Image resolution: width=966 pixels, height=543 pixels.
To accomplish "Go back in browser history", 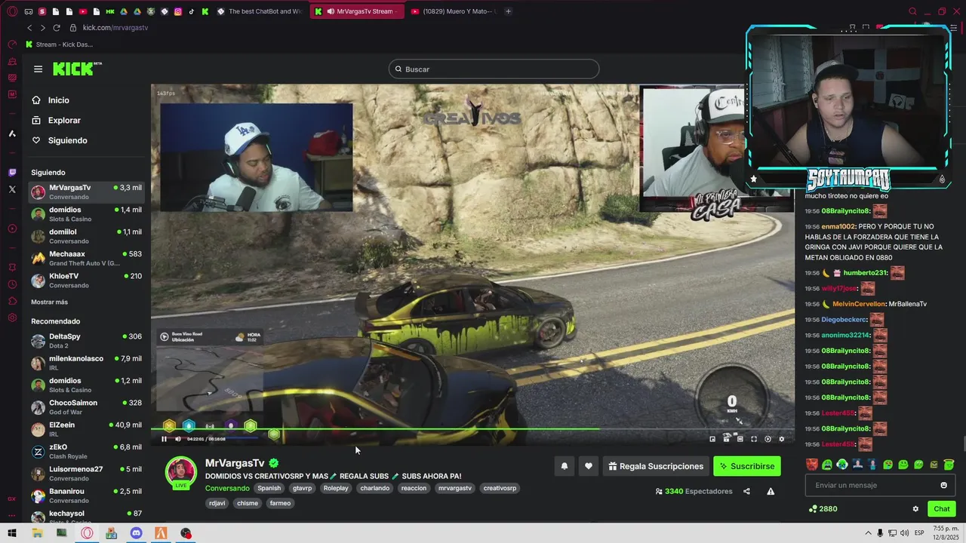I will point(29,28).
